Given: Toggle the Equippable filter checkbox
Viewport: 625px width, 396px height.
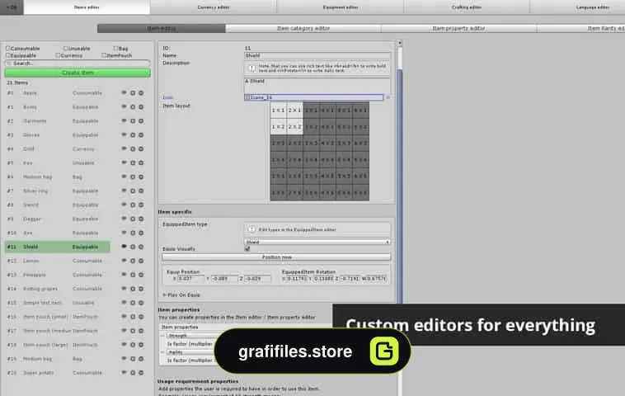Looking at the screenshot, I should [x=7, y=55].
